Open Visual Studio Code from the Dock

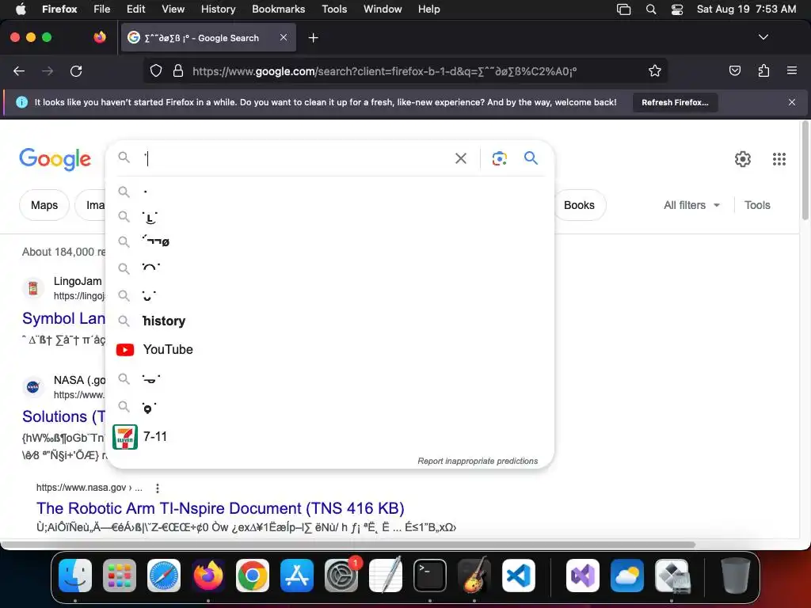[519, 576]
